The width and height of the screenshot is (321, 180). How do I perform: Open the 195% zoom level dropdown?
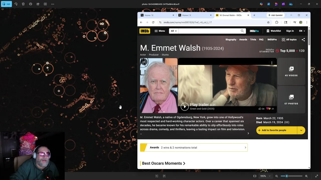click(x=265, y=176)
